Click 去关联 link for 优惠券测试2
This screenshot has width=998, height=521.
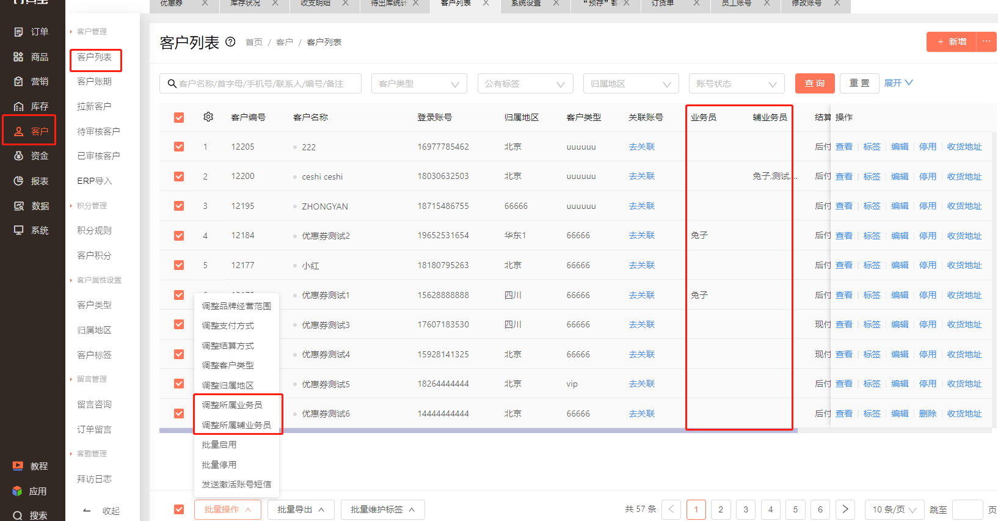pos(642,235)
